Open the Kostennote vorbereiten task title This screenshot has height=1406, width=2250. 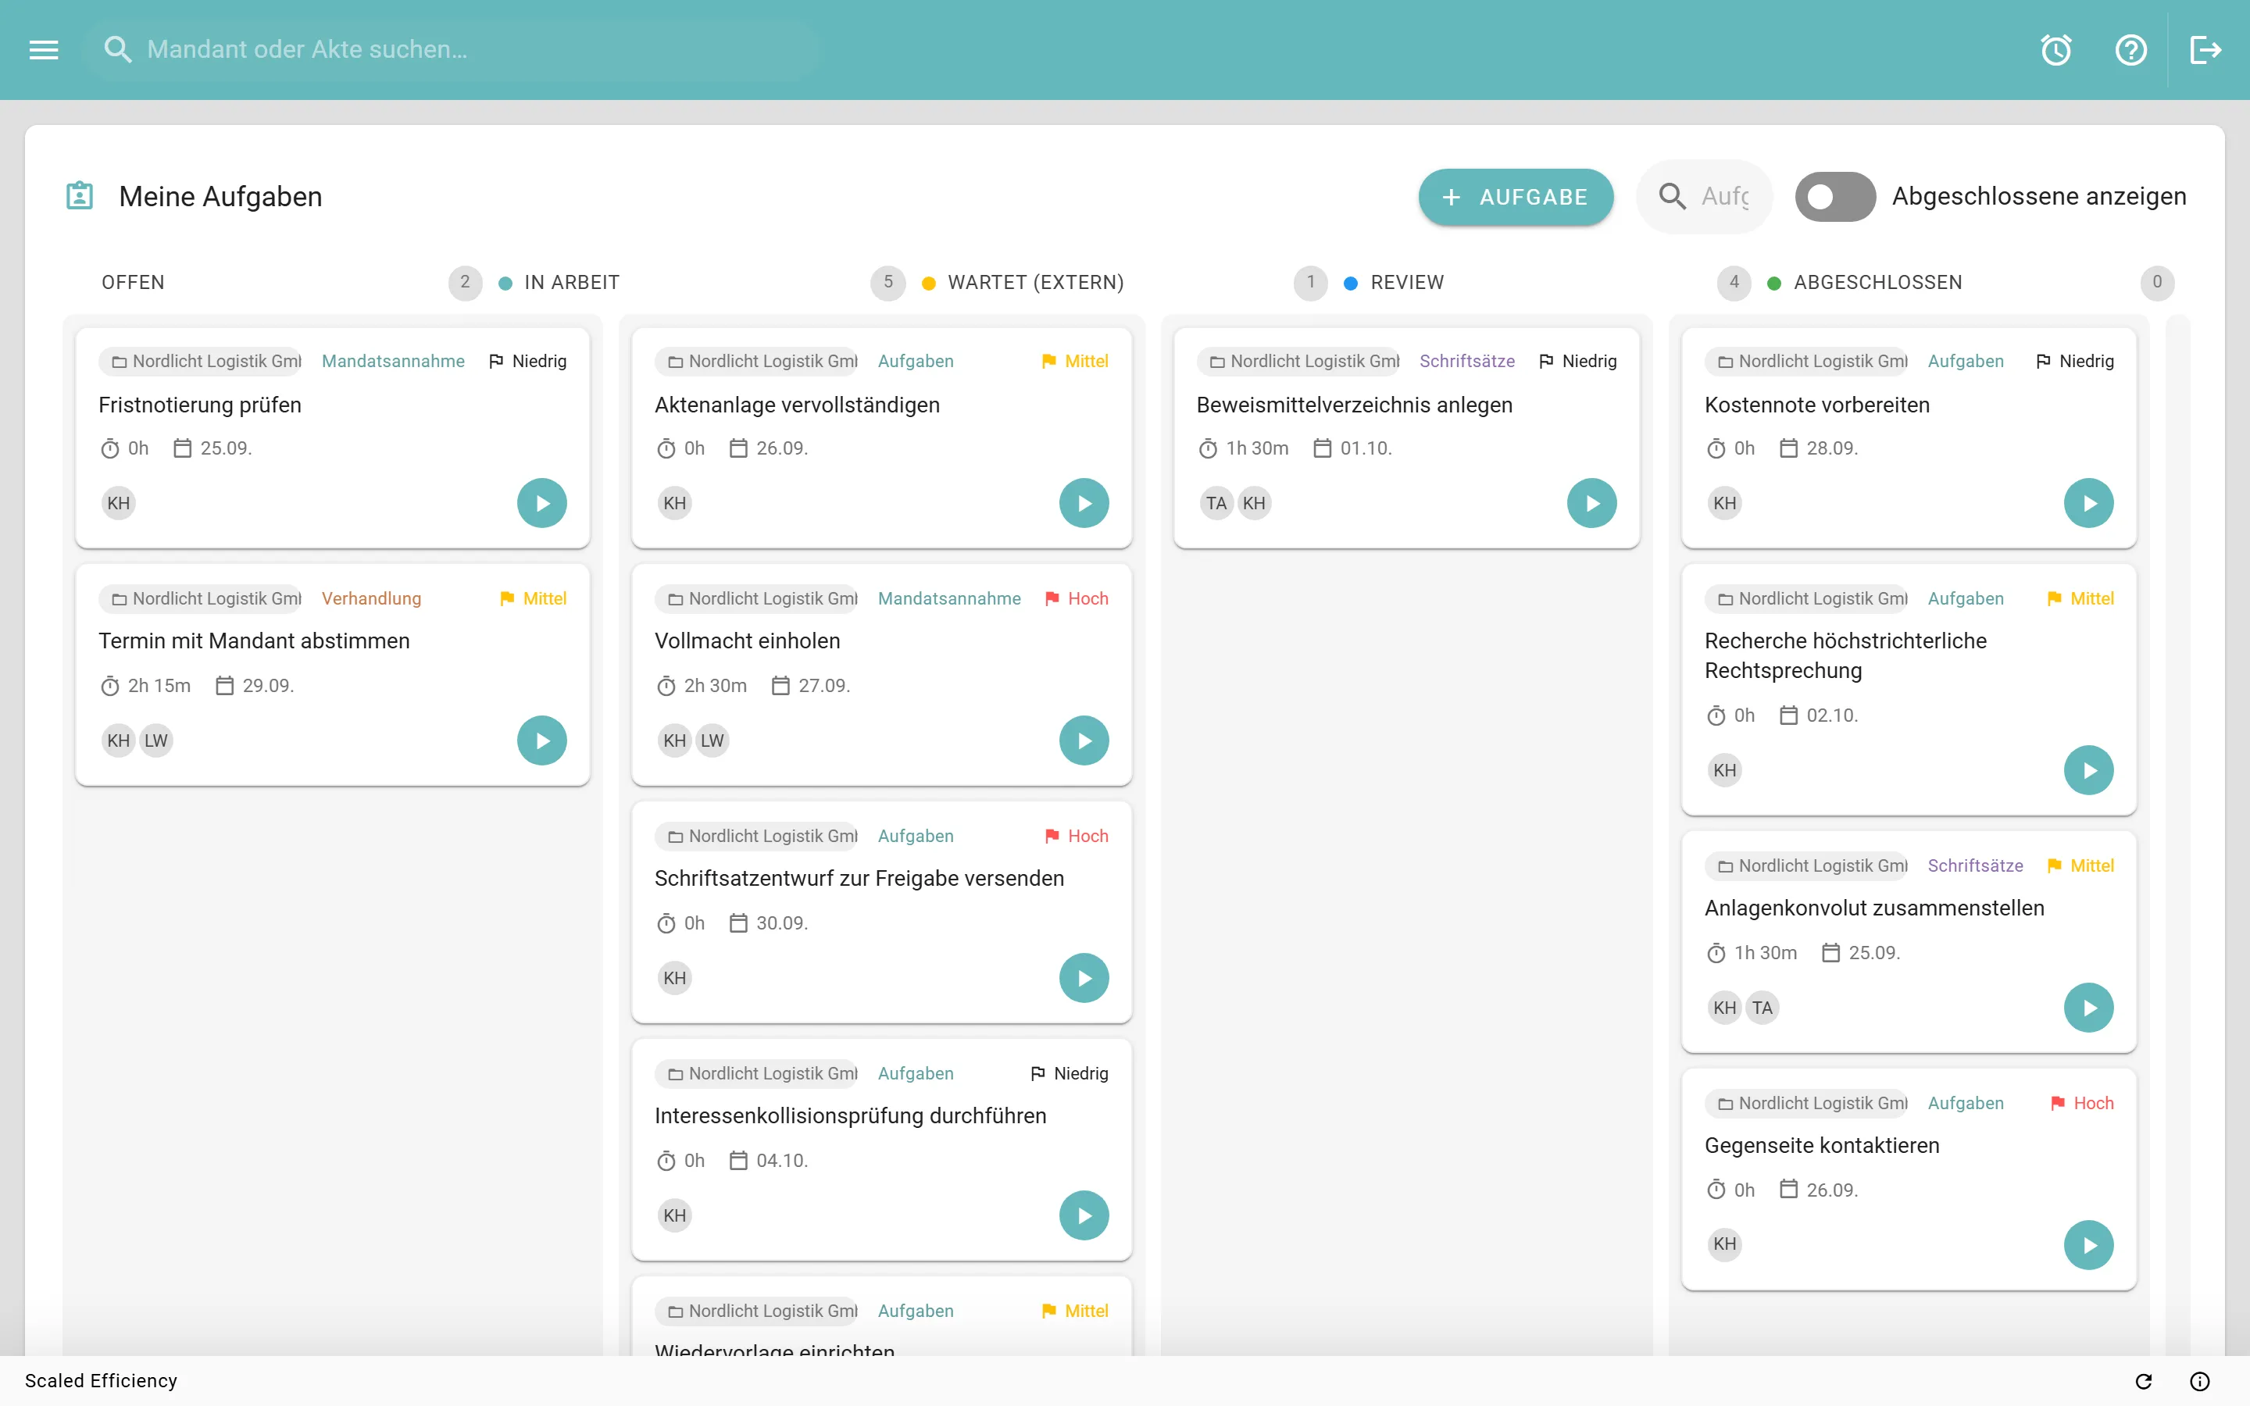(1816, 405)
